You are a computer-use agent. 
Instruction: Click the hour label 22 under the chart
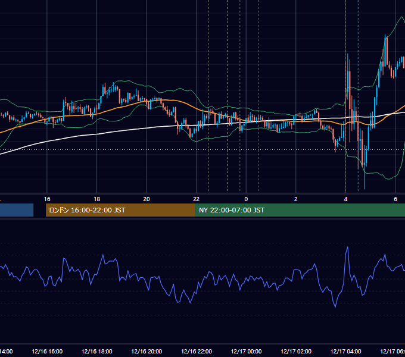tap(197, 199)
